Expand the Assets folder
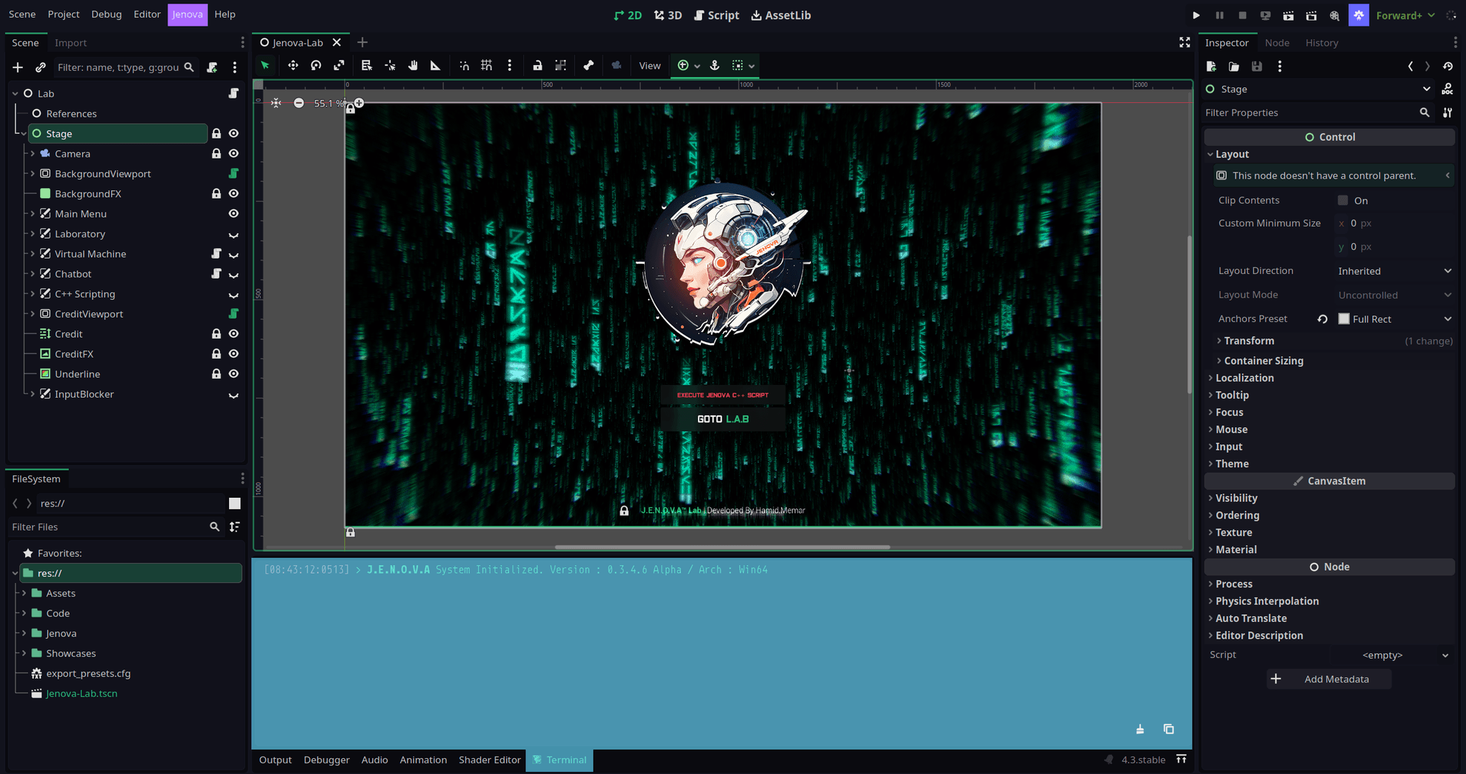 (24, 593)
